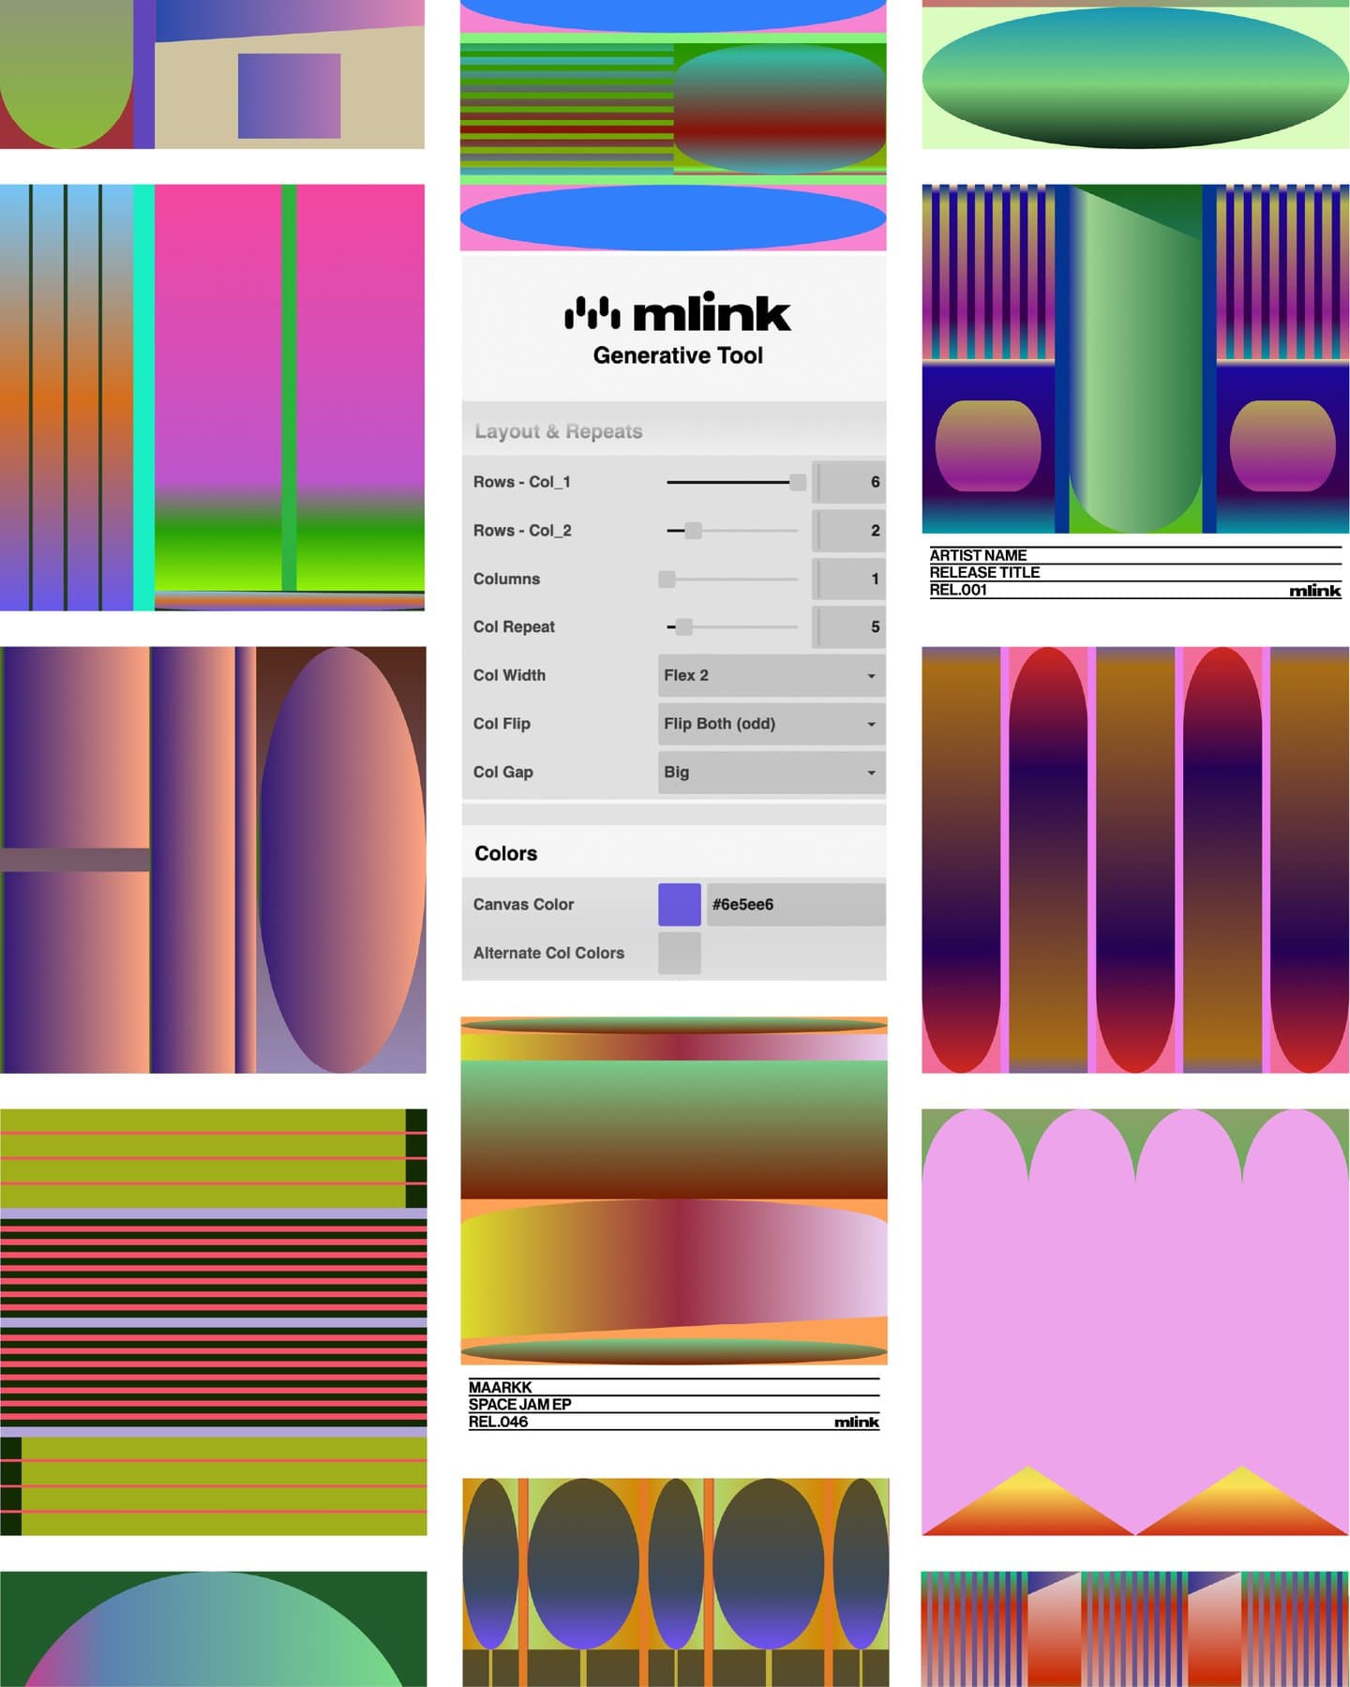Collapse the Colors section header

674,853
